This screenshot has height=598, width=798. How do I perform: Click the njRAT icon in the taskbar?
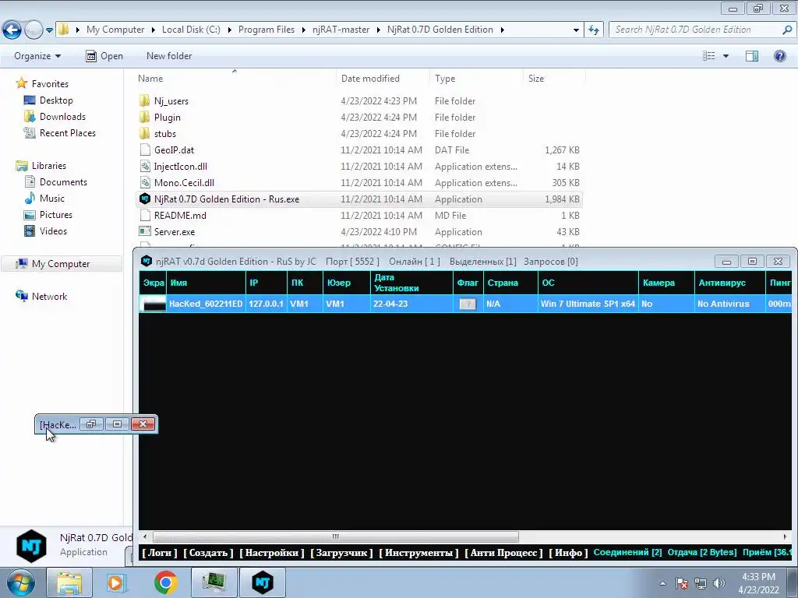tap(263, 582)
